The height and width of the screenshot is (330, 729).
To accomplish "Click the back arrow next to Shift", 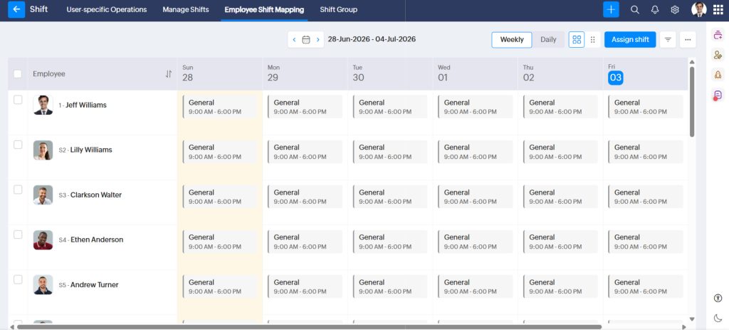I will click(16, 9).
